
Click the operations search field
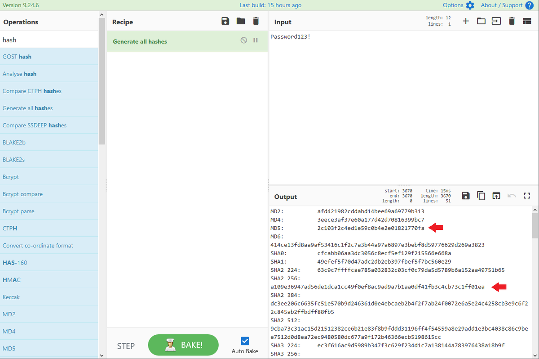[x=49, y=40]
